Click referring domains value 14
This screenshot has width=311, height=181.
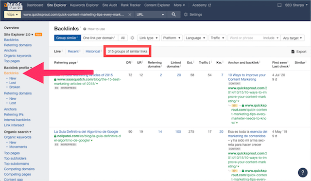click(160, 132)
